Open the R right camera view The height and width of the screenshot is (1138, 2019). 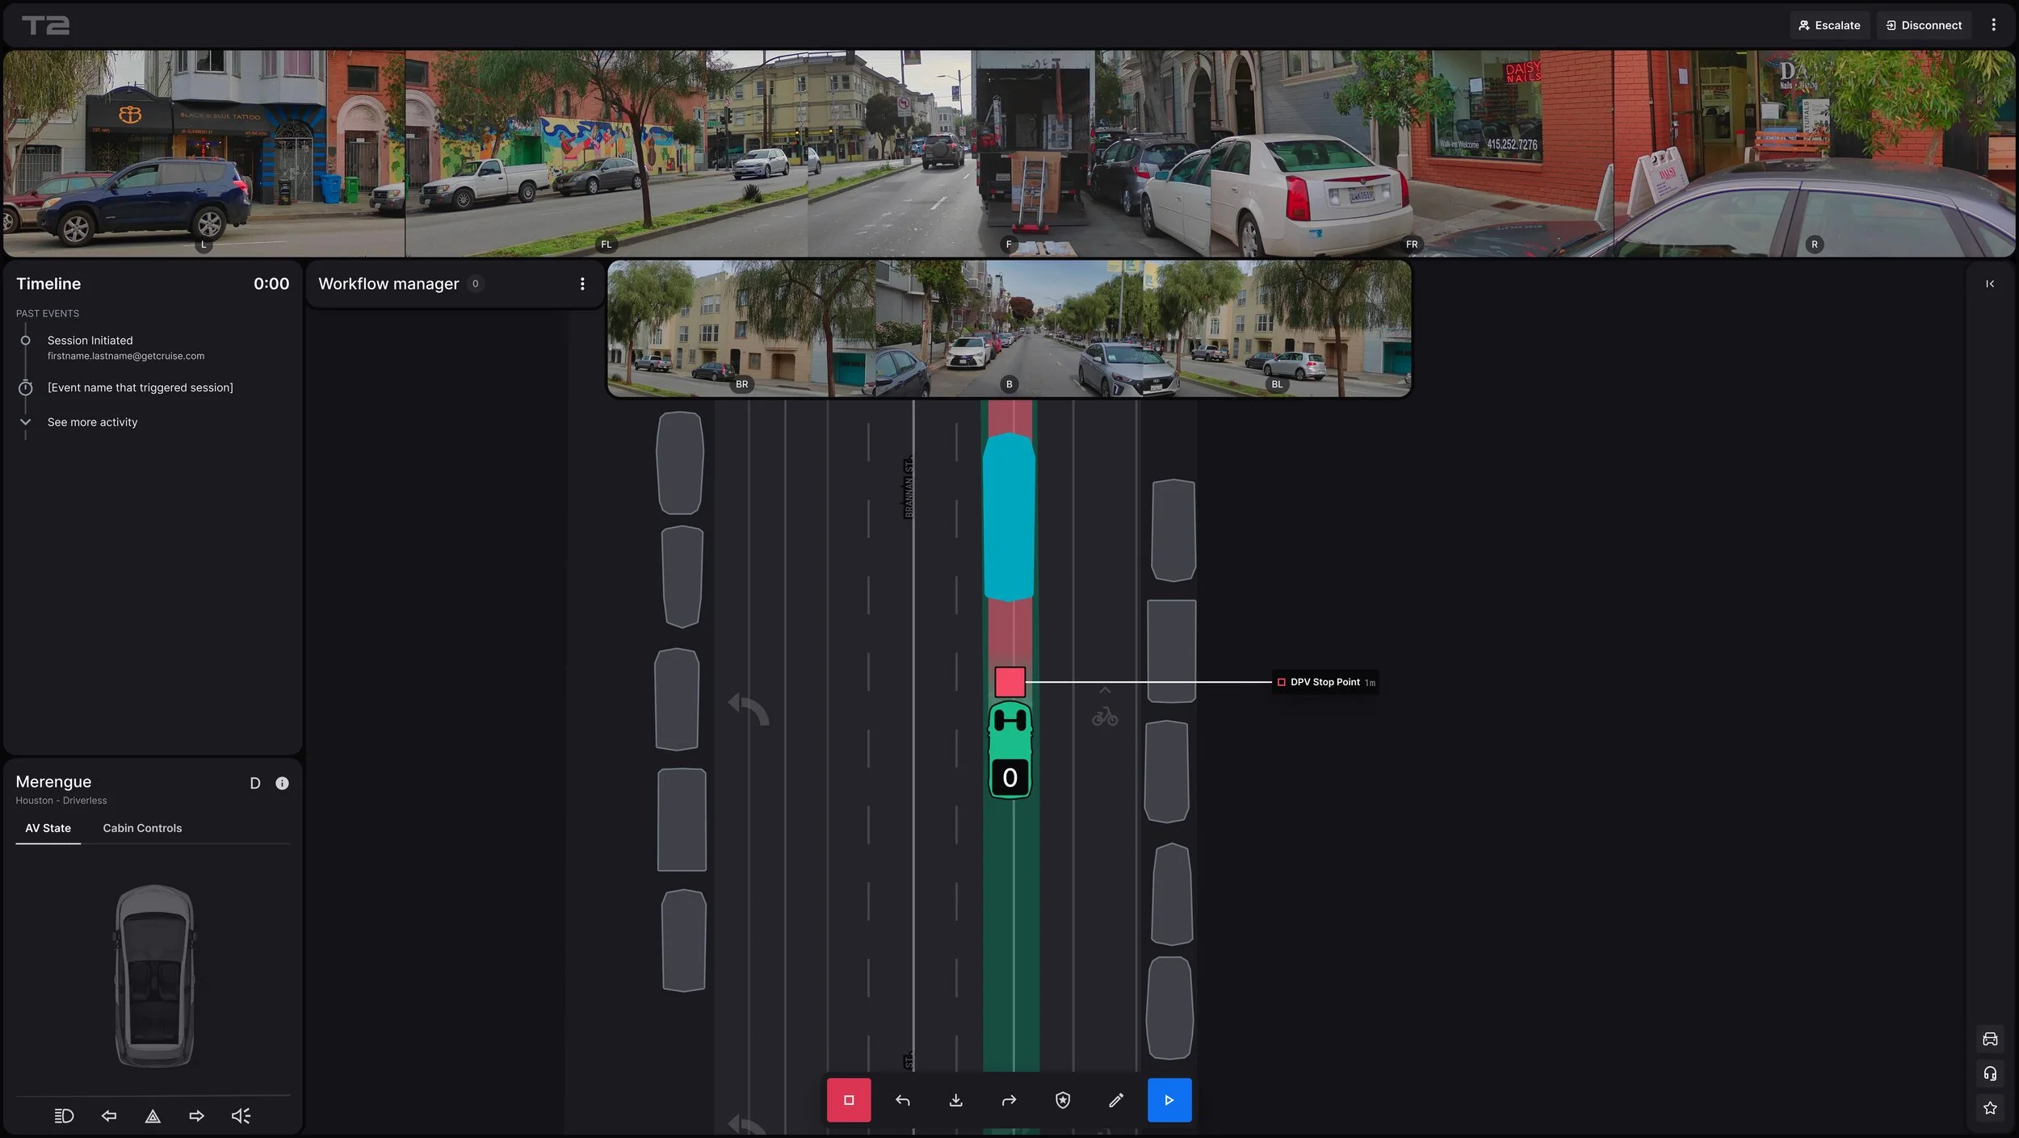(x=1814, y=153)
